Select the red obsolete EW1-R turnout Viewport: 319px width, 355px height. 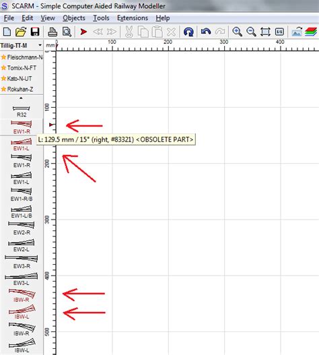coord(22,127)
